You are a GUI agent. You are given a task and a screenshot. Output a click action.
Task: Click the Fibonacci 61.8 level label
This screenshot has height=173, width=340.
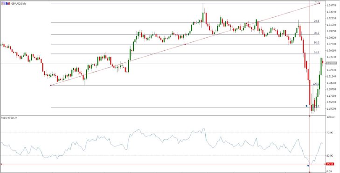317,53
